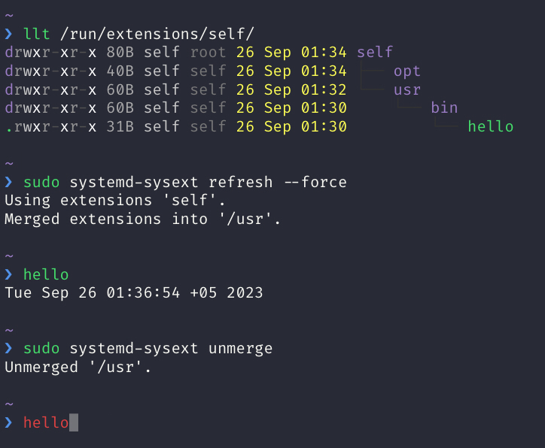The height and width of the screenshot is (448, 545).
Task: Click the red 'hello' command text
Action: coord(46,422)
